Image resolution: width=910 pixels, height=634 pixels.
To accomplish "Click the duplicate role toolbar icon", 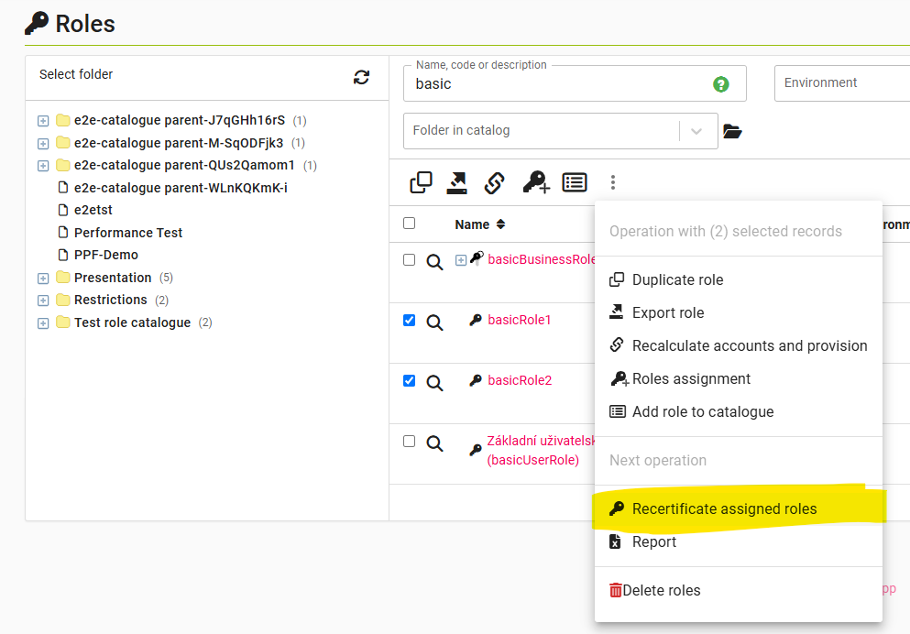I will (421, 183).
